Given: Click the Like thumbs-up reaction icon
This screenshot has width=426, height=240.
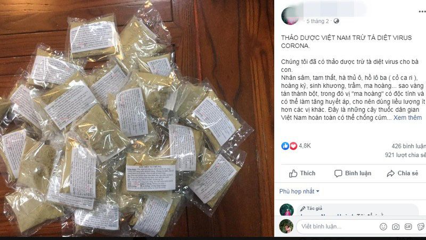Looking at the screenshot, I should (285, 146).
